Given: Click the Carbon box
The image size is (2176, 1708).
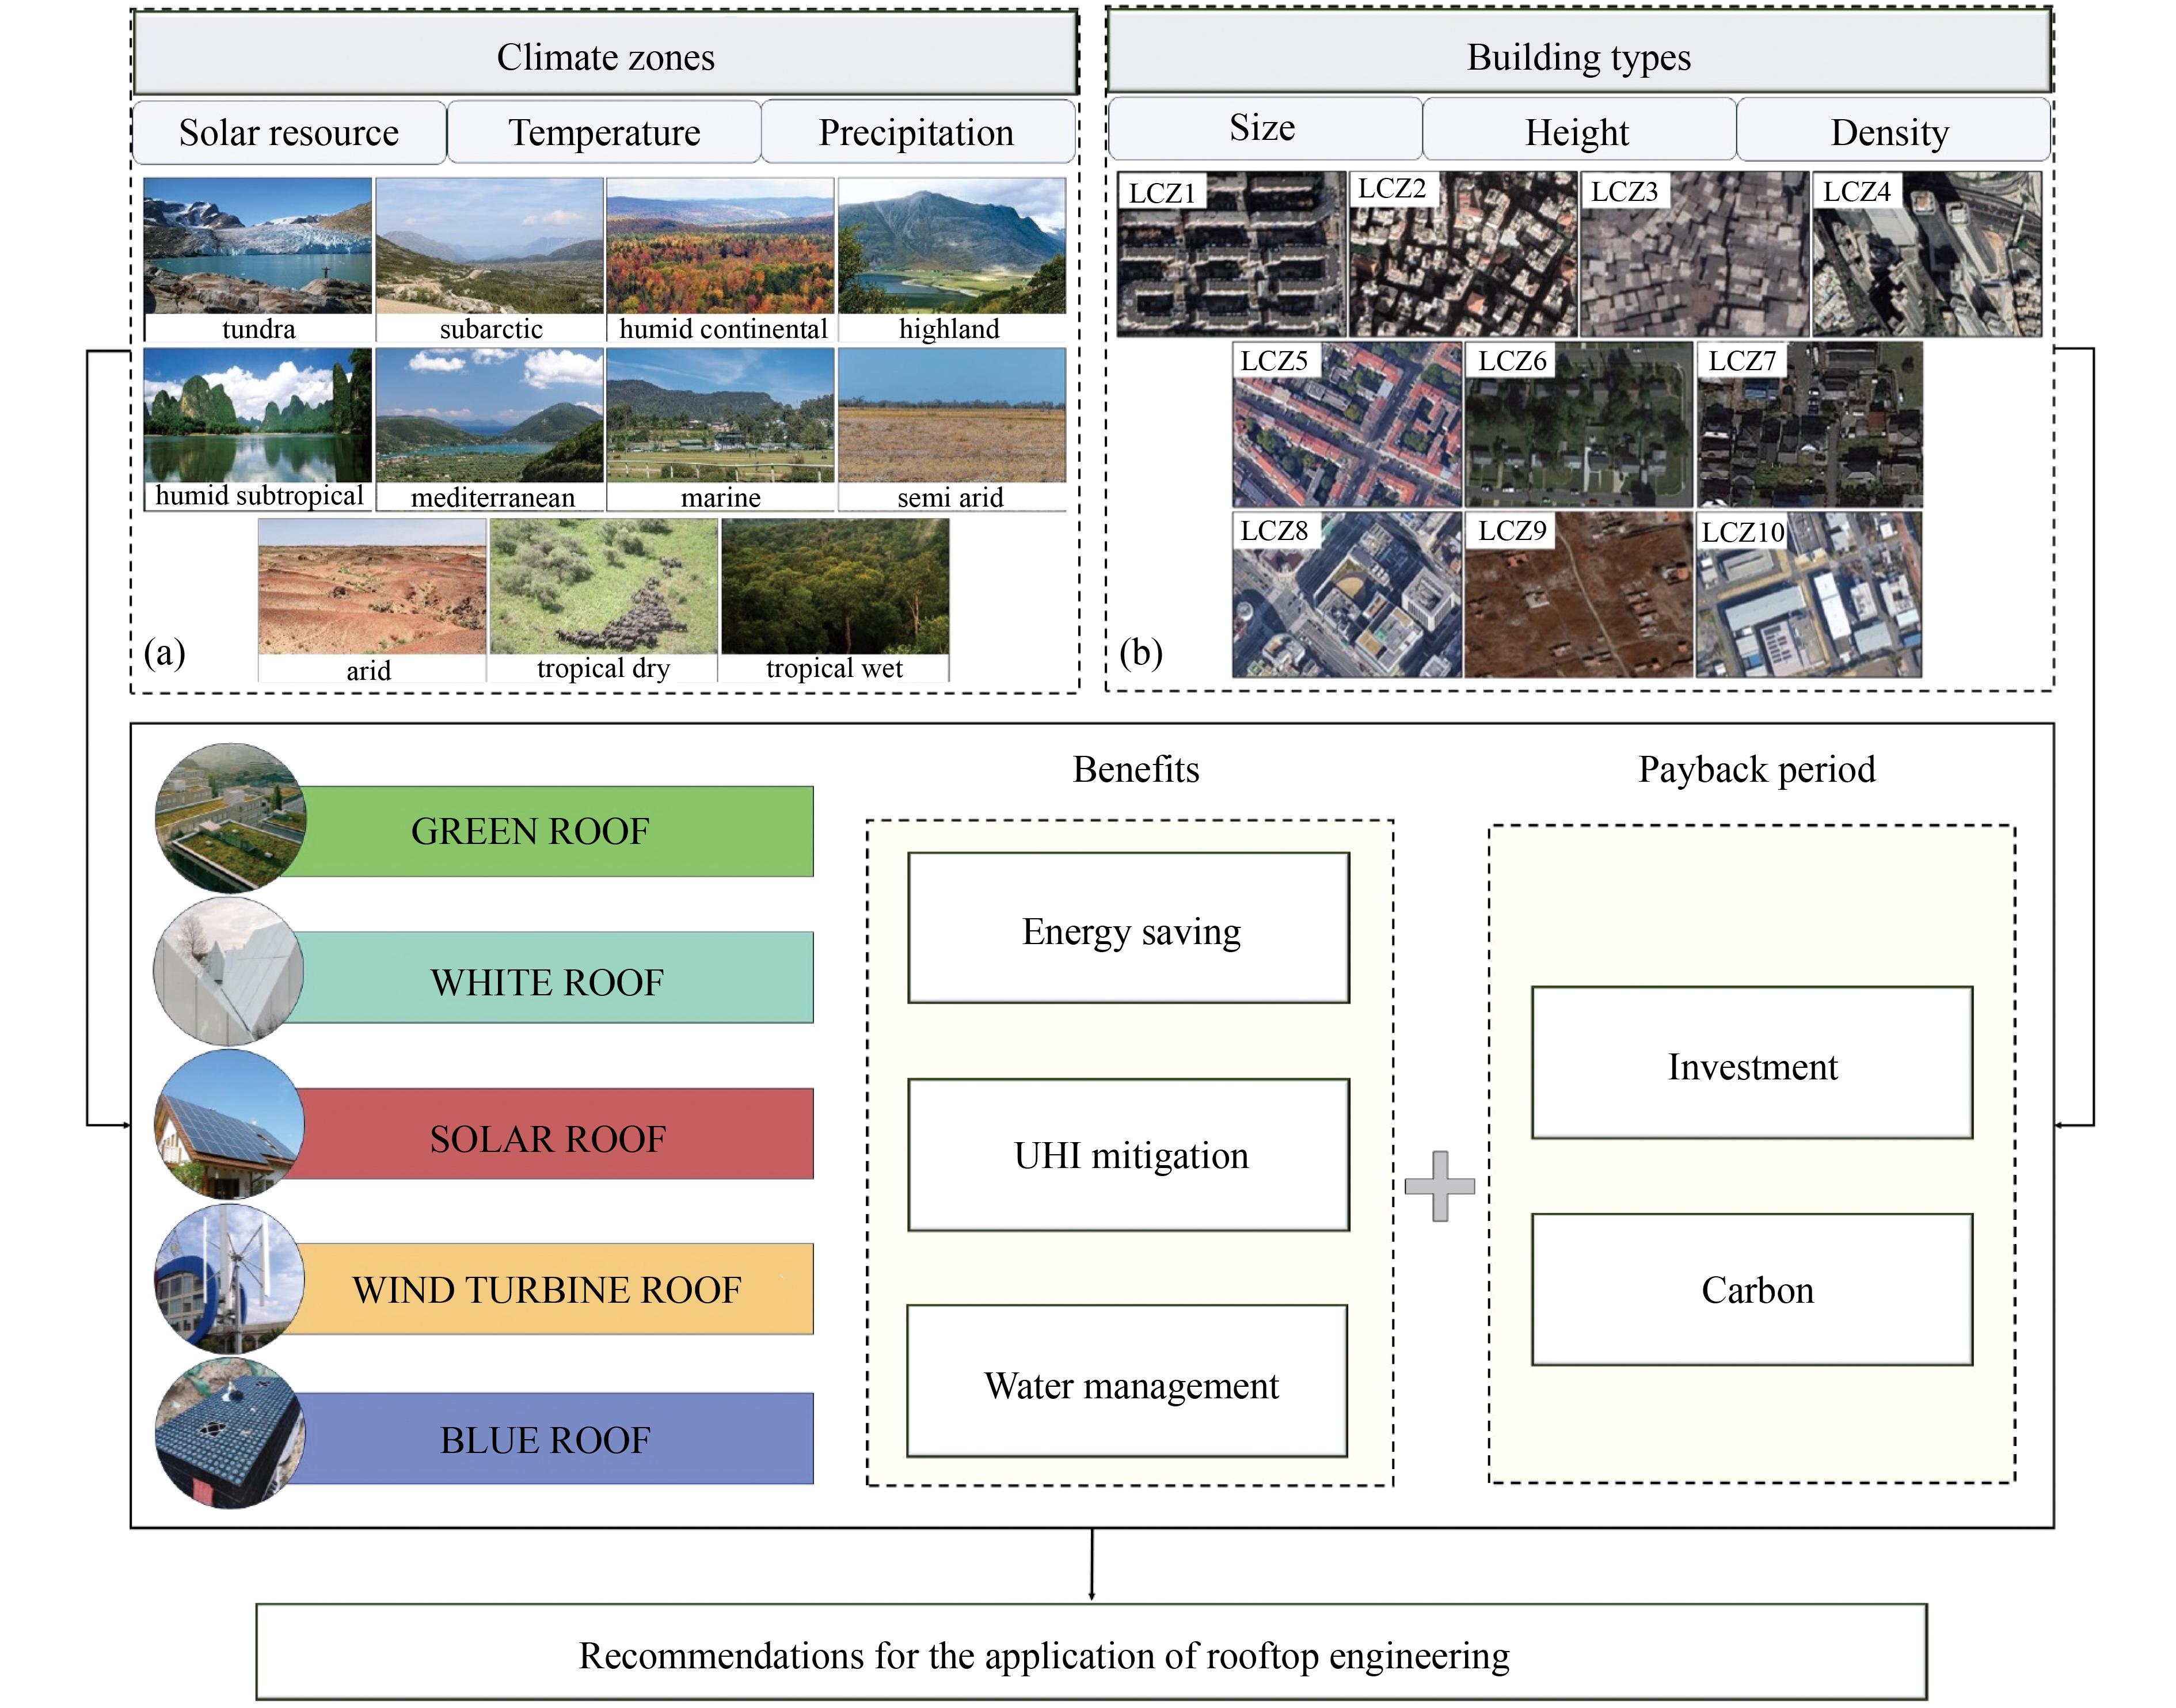Looking at the screenshot, I should pyautogui.click(x=1752, y=1290).
